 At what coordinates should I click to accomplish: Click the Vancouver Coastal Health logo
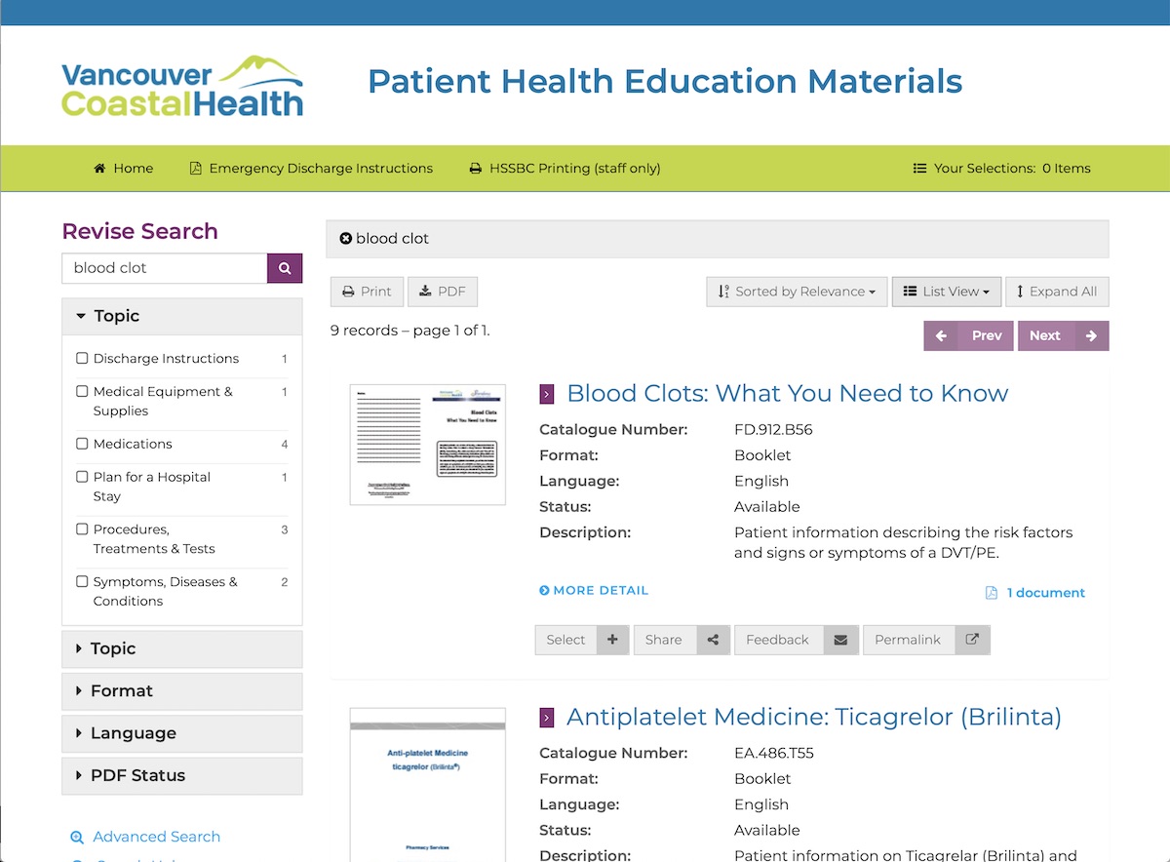click(182, 86)
